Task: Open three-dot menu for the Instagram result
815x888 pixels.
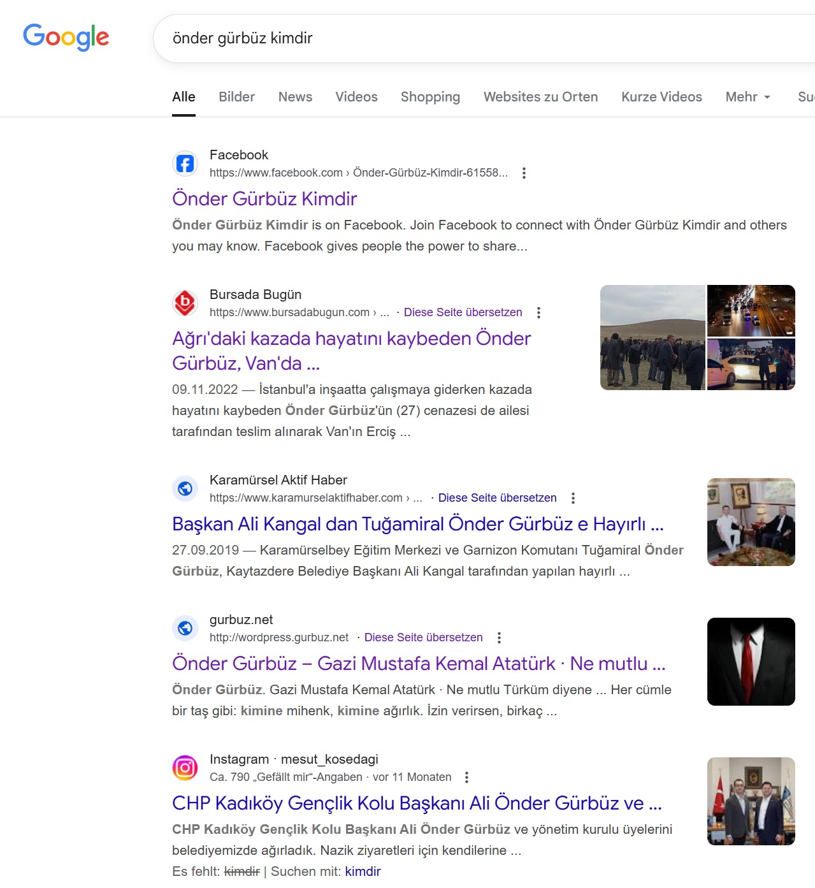Action: pos(466,777)
